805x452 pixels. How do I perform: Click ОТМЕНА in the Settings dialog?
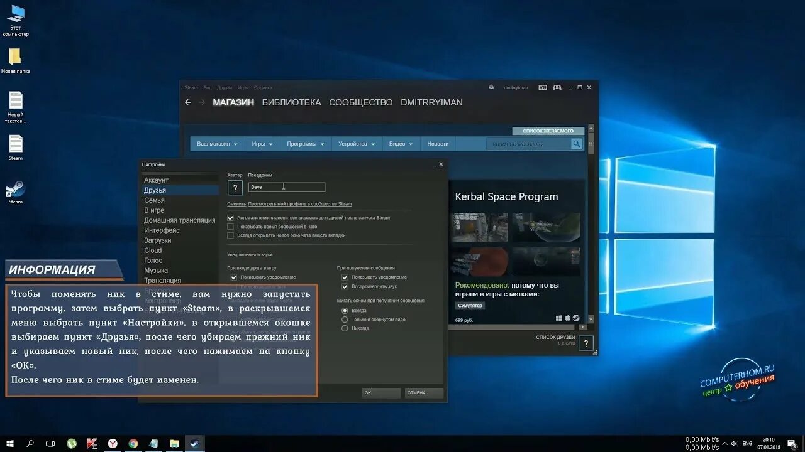[425, 393]
